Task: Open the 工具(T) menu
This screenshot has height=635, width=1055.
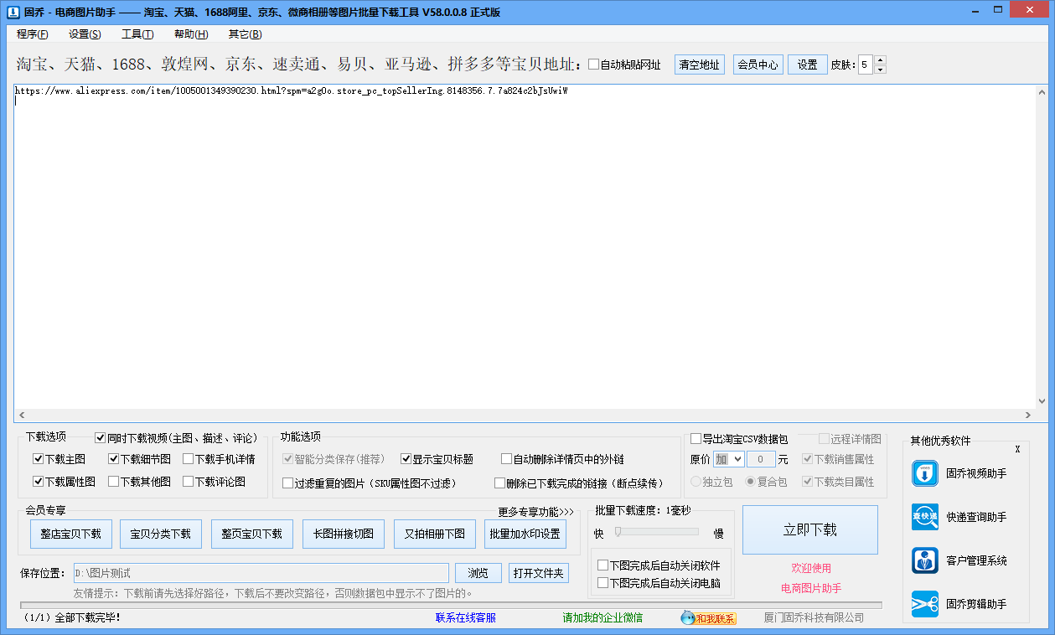Action: coord(137,34)
